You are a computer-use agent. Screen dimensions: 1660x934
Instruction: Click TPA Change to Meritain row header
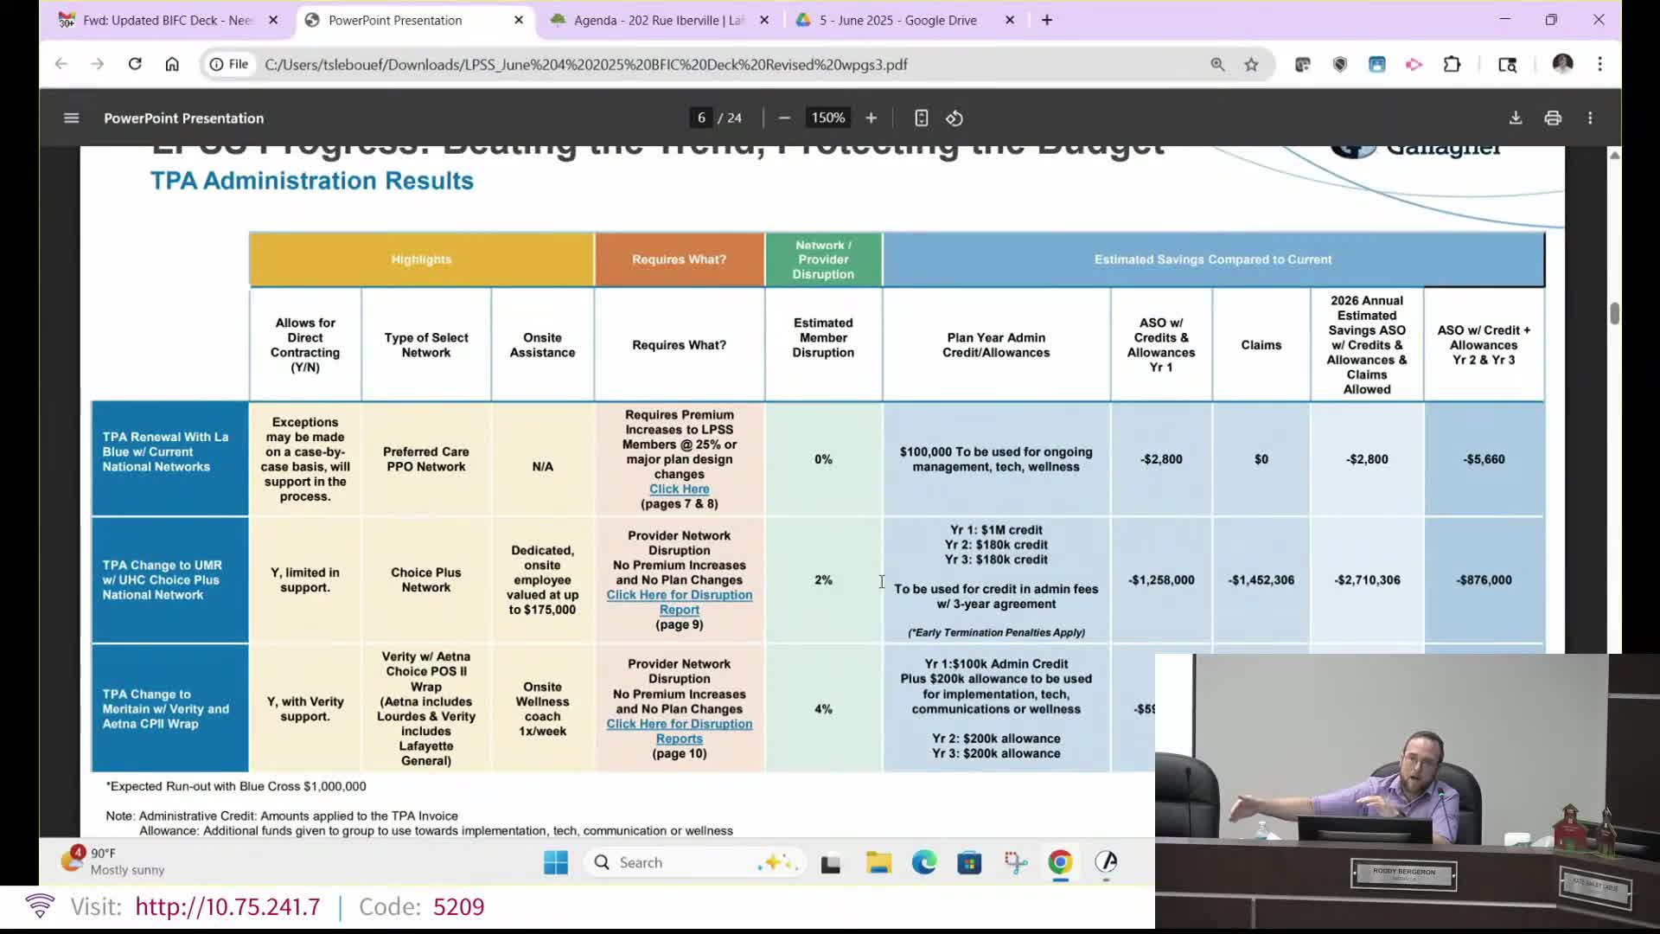coord(169,708)
